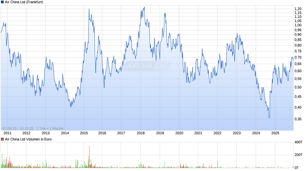Click the 2013 year label on axis
The image size is (307, 171).
46,133
